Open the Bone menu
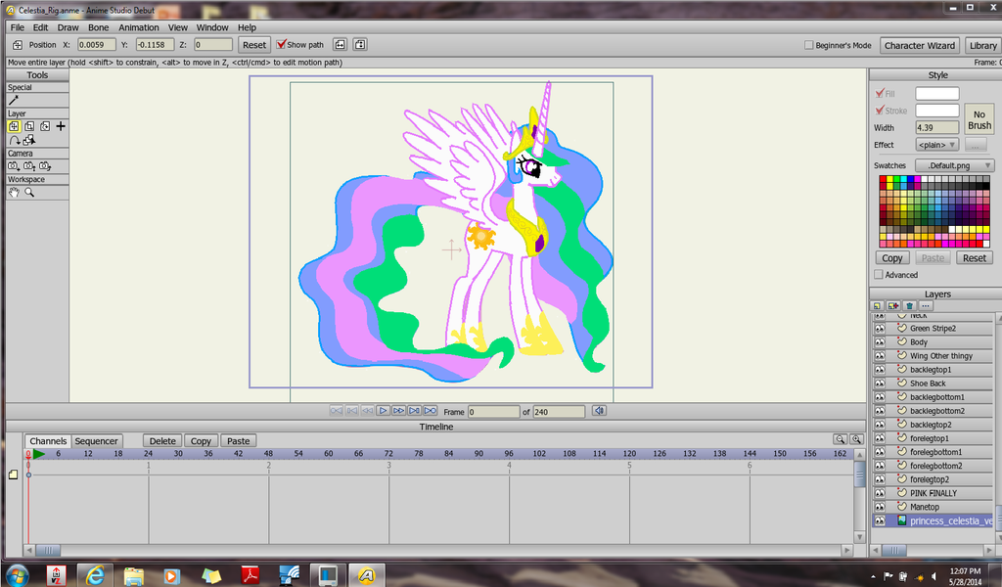 pos(99,27)
